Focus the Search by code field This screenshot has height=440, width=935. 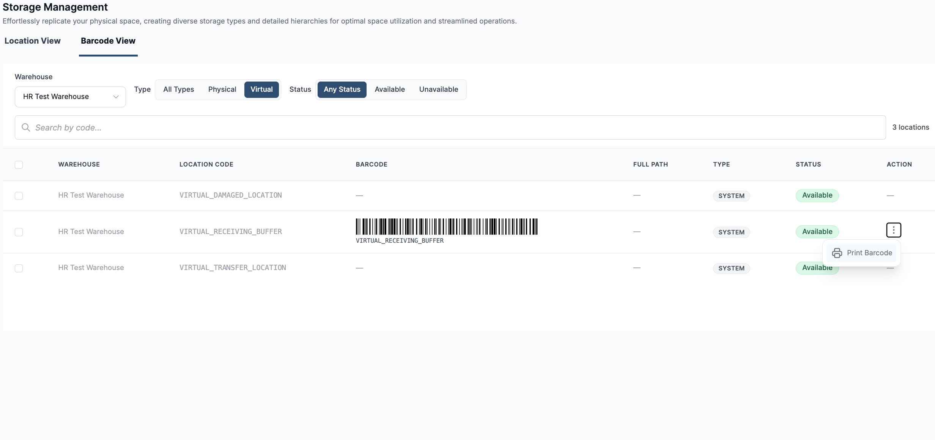[450, 127]
